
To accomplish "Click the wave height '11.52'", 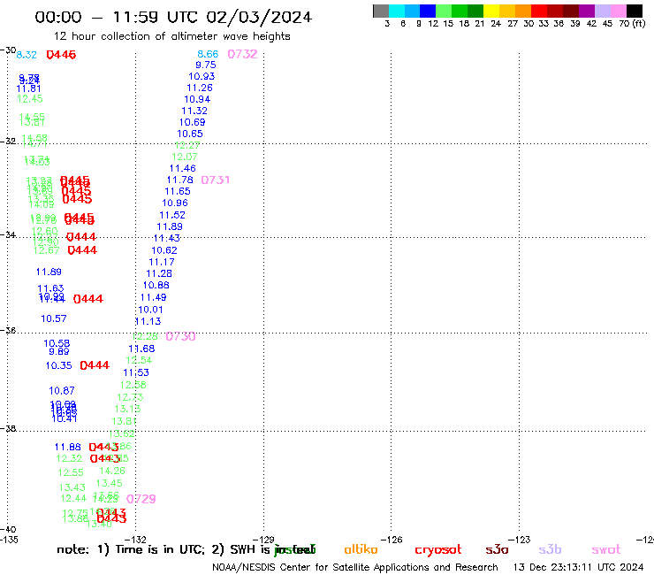I will point(172,215).
